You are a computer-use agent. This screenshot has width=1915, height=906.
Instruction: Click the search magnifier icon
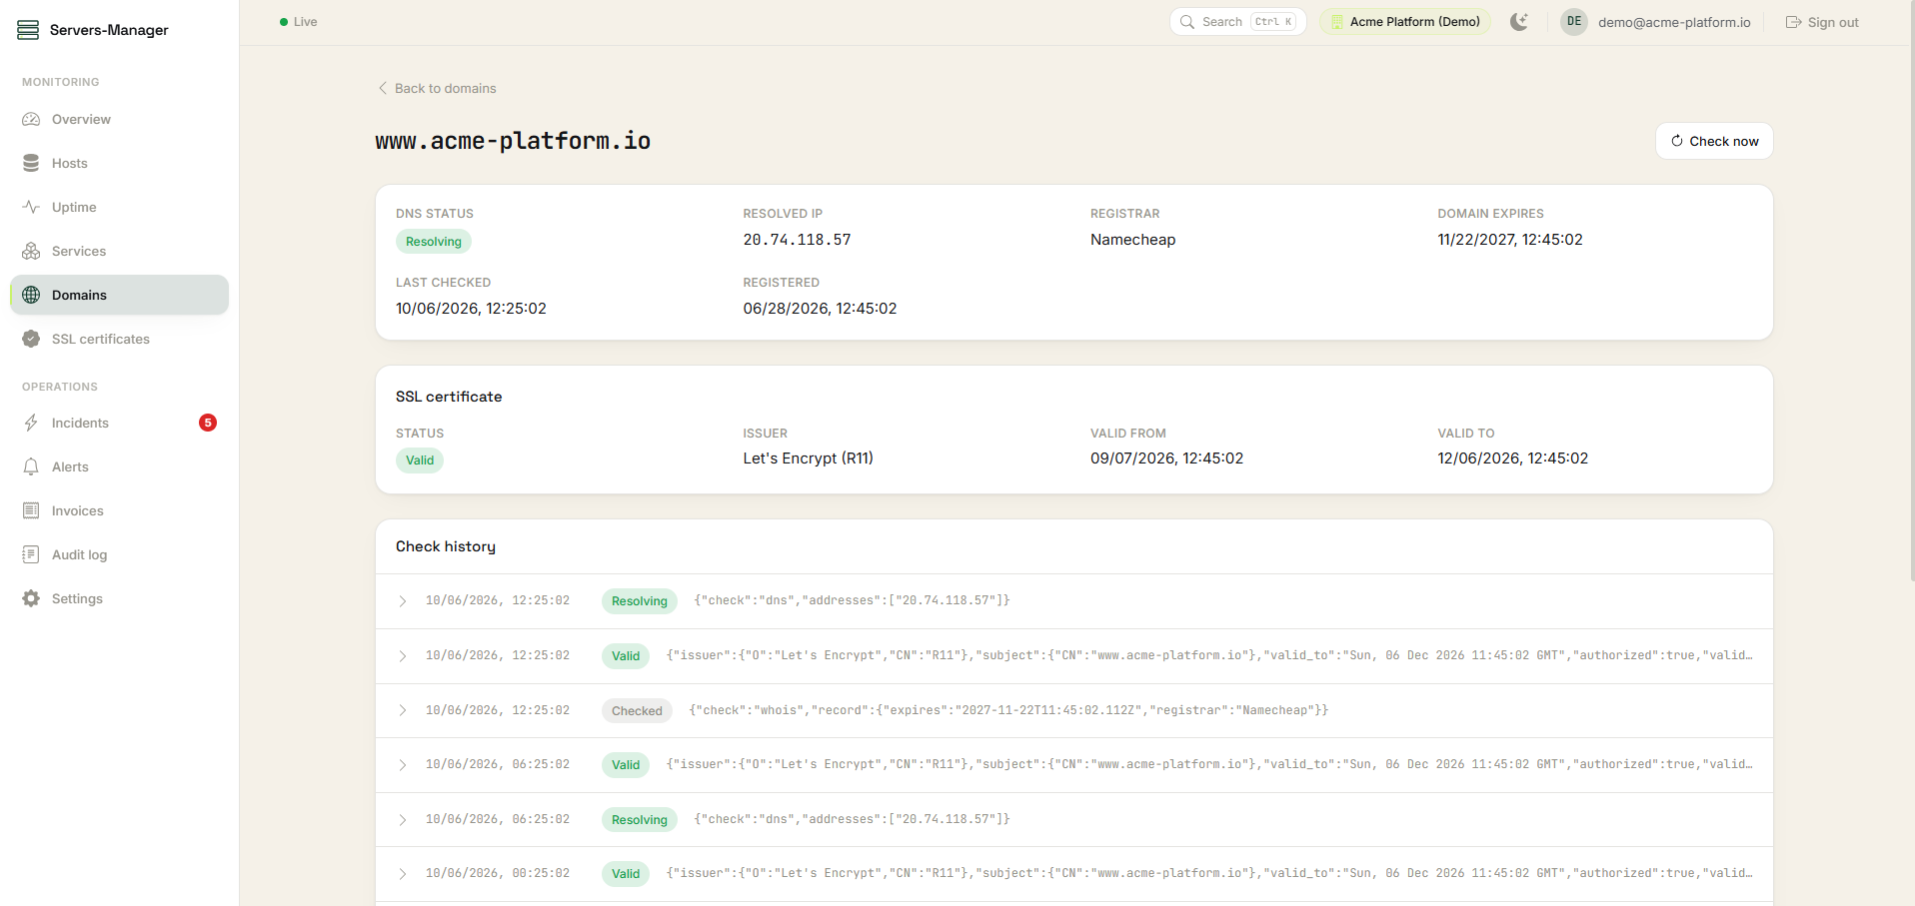point(1187,22)
